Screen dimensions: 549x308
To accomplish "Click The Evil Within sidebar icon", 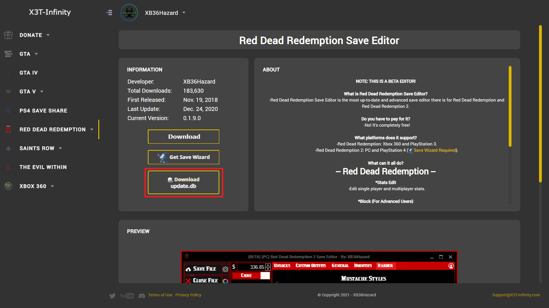I will [8, 167].
